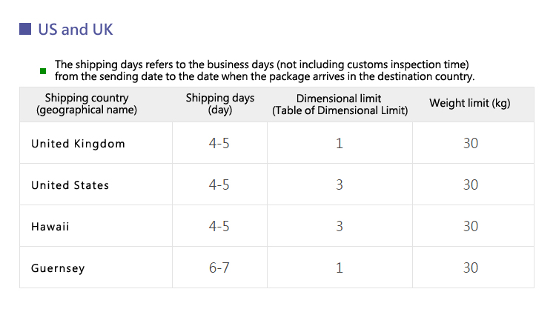Click United Kingdom's dimensional limit 1
Screen dimensions: 556x309
click(x=340, y=143)
